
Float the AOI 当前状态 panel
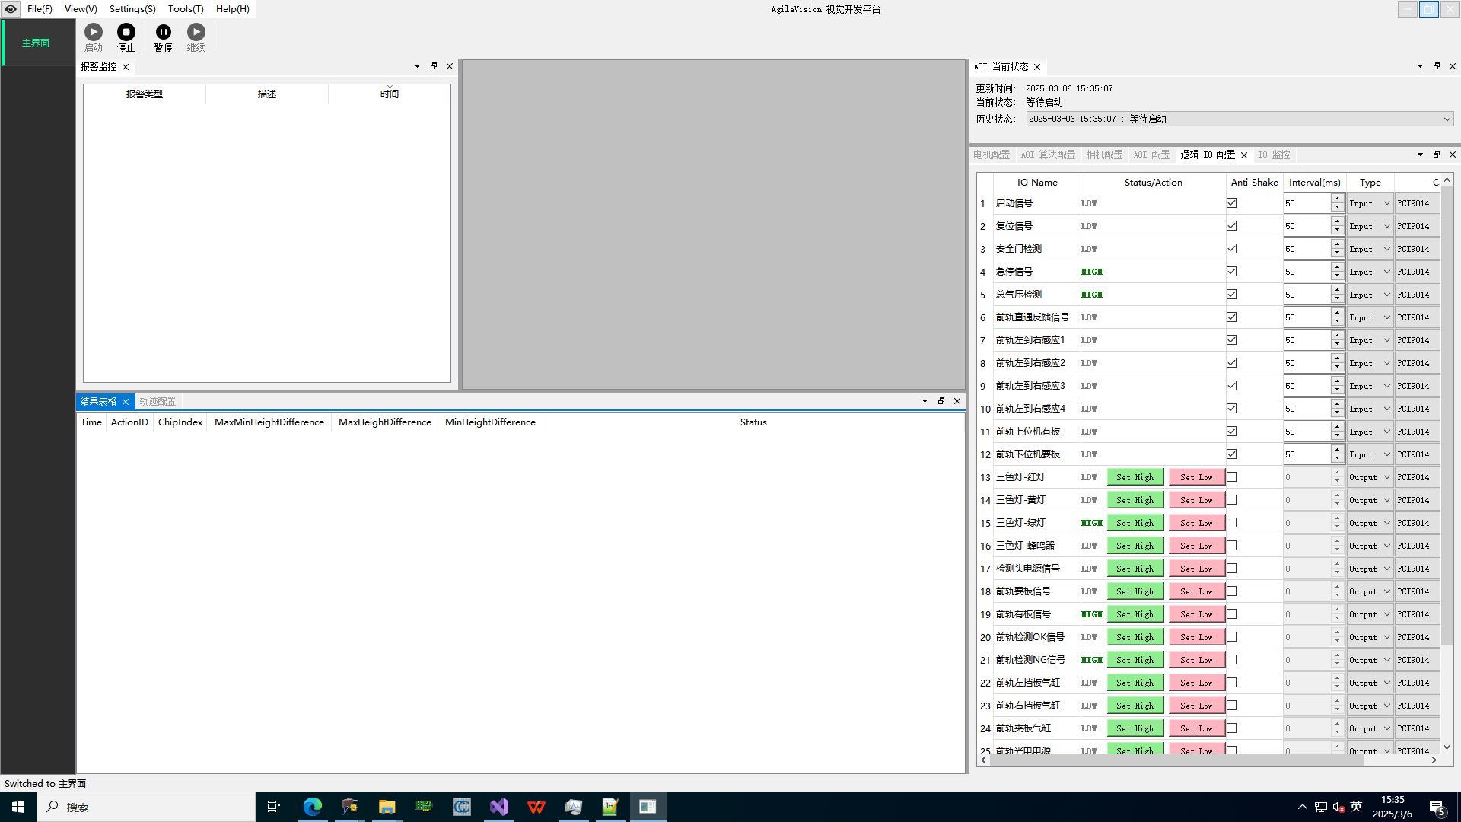pos(1437,66)
